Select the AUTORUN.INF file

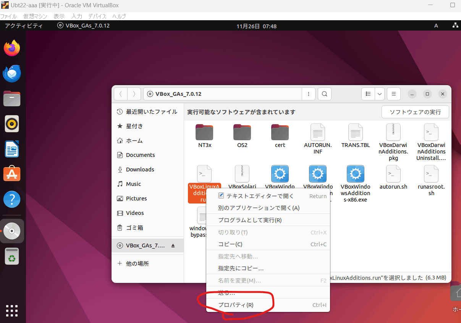tap(318, 139)
